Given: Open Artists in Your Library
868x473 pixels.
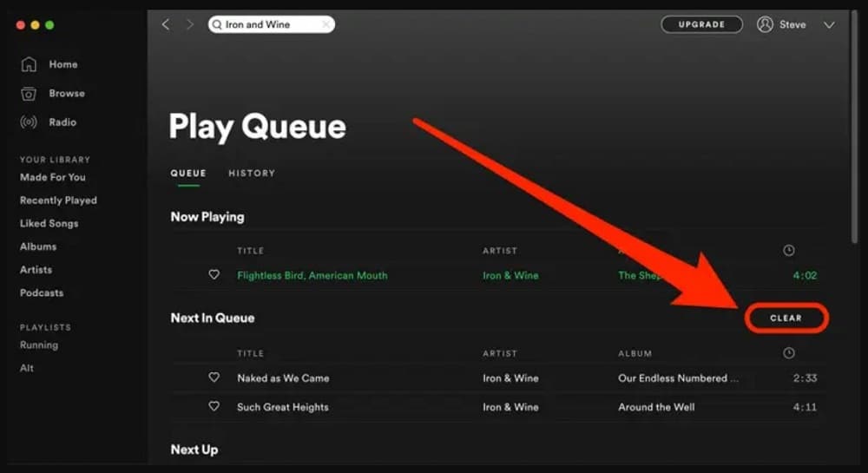Looking at the screenshot, I should coord(36,270).
